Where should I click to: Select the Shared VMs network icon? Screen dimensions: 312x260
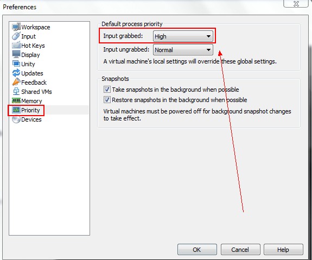tap(16, 91)
